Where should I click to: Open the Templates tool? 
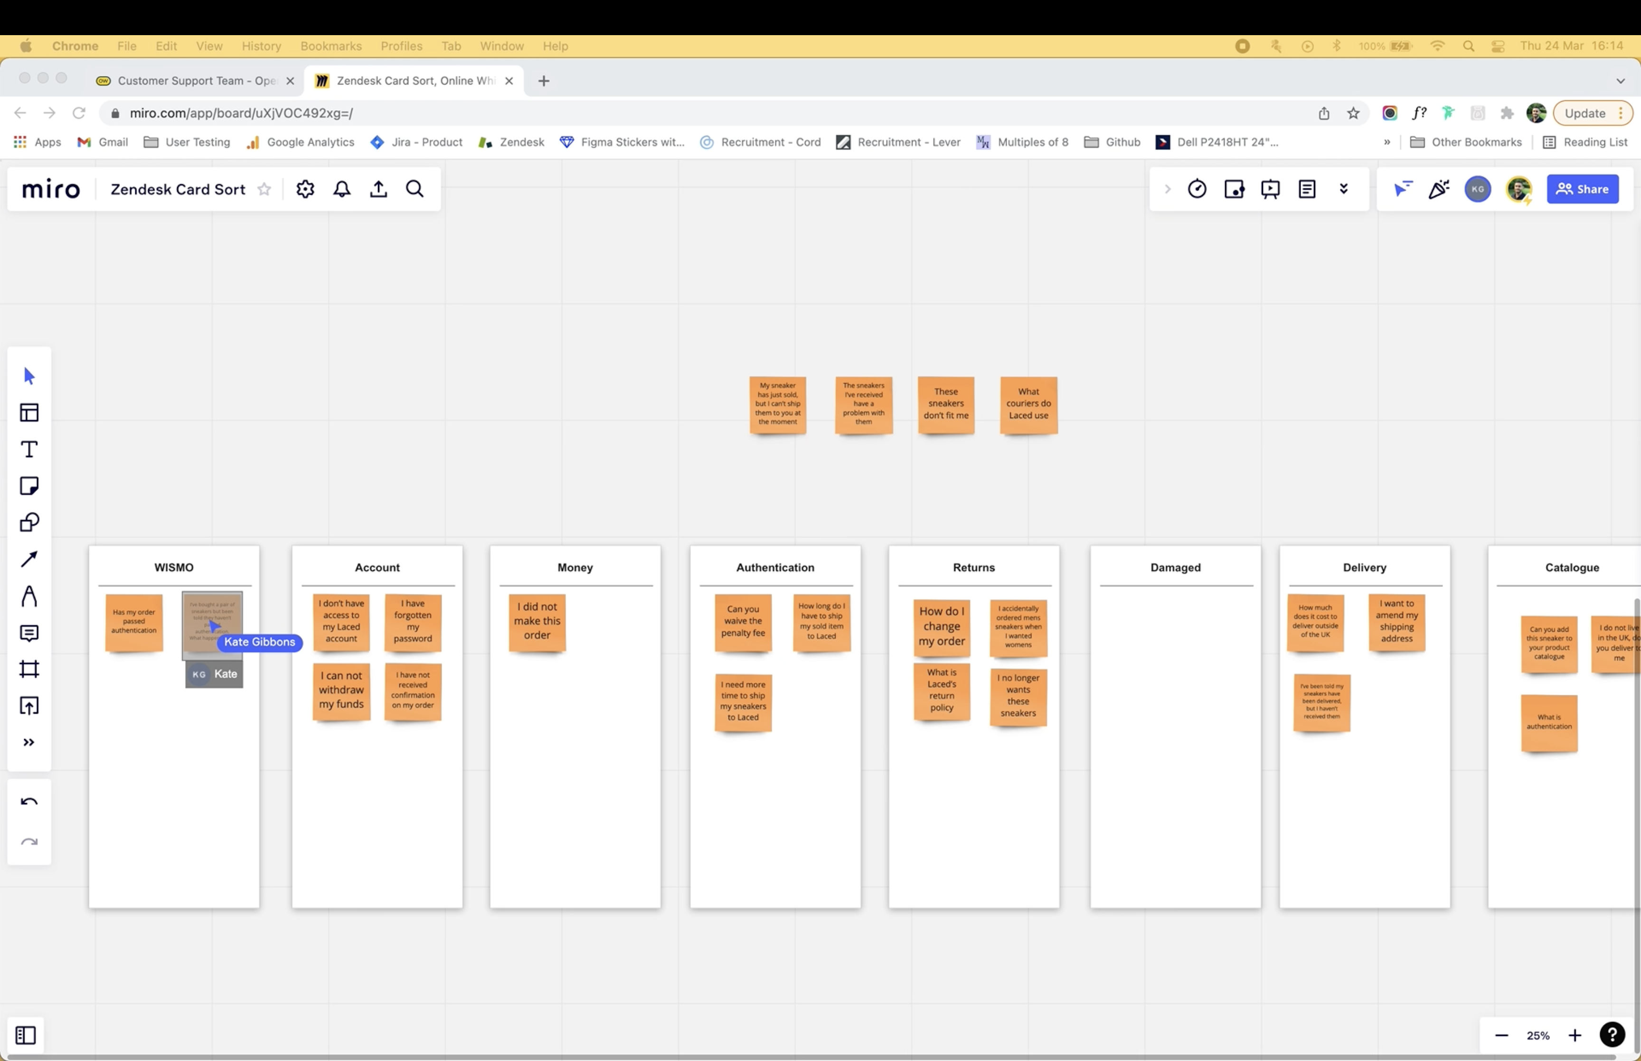(29, 413)
